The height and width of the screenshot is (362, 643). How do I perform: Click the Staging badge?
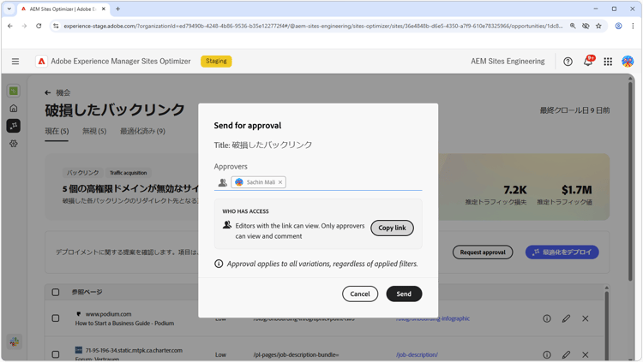216,61
